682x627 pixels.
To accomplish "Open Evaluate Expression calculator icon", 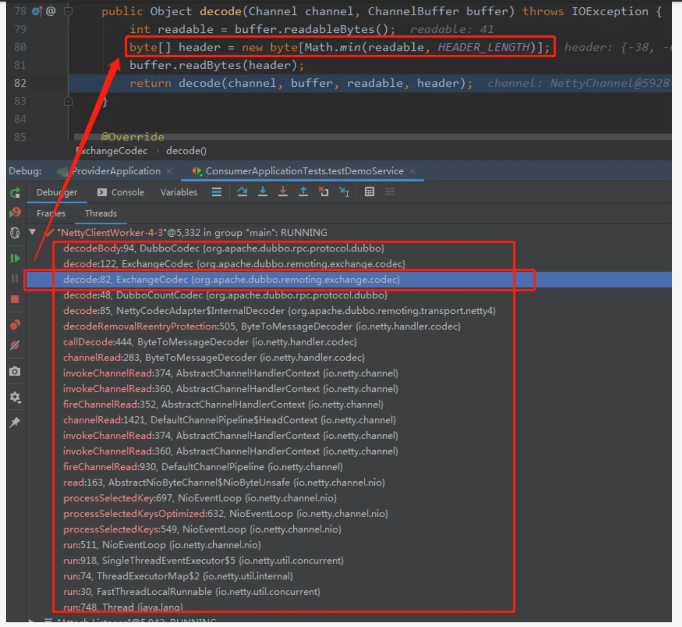I will click(370, 192).
